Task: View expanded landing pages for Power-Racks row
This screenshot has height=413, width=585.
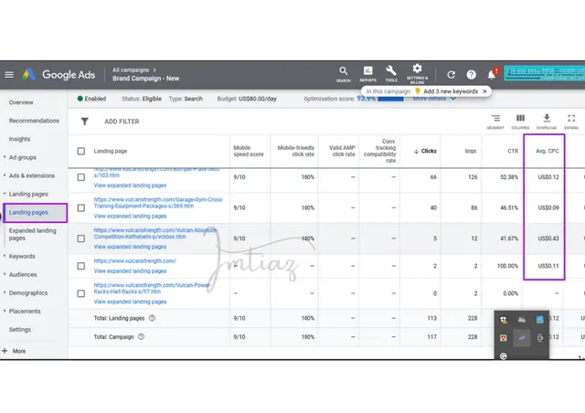Action: [130, 302]
